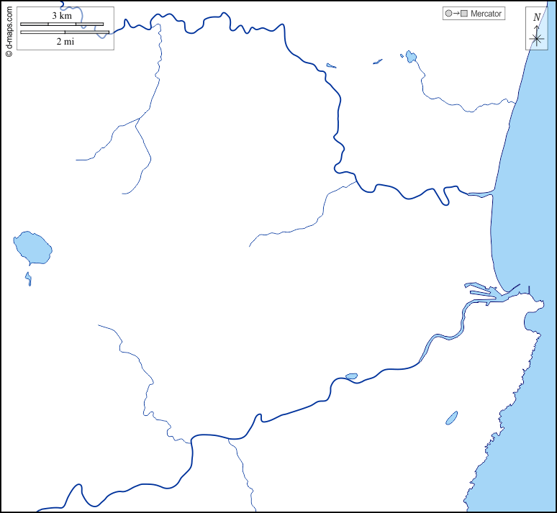
Task: Click the square icon beside Mercator
Action: pos(464,14)
